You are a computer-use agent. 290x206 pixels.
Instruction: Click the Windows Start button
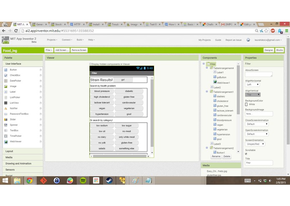[5, 181]
